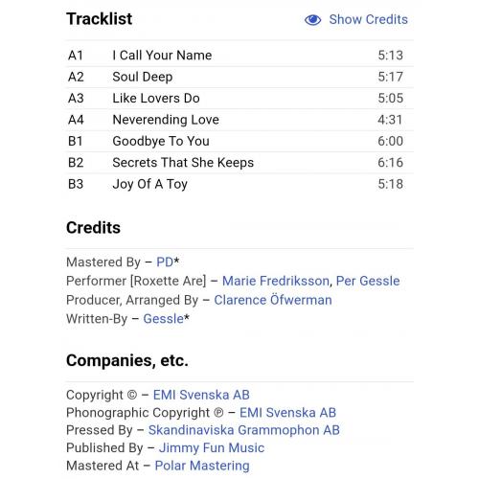Click the eye icon beside Show Credits
The height and width of the screenshot is (479, 479).
point(312,20)
